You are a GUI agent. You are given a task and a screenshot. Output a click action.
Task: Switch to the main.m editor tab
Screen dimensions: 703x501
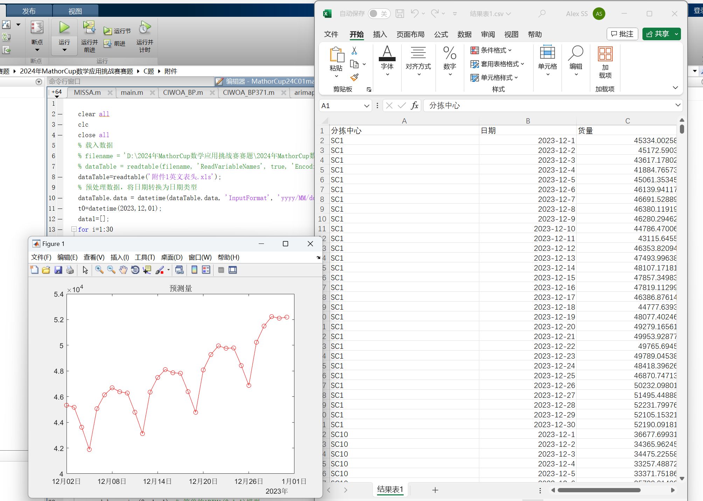[132, 92]
